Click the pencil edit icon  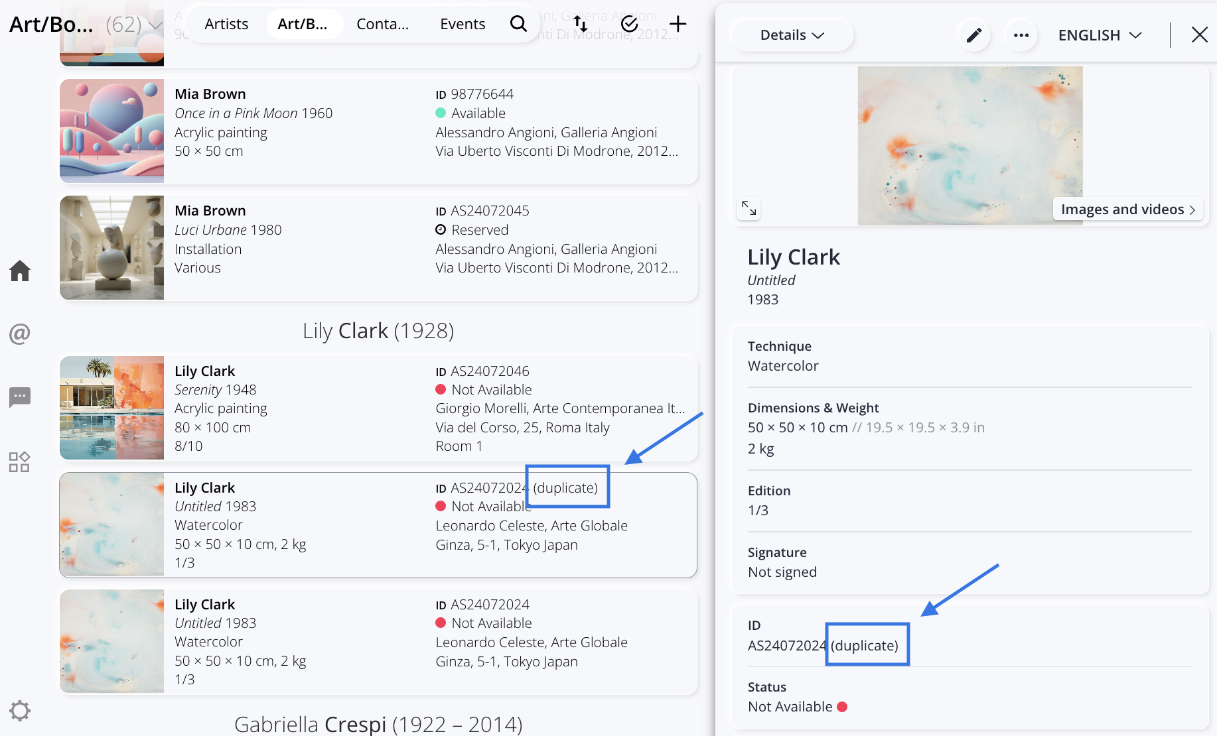pos(973,35)
